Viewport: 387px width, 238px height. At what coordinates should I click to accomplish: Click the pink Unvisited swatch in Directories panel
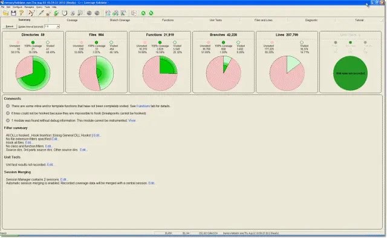click(x=18, y=42)
